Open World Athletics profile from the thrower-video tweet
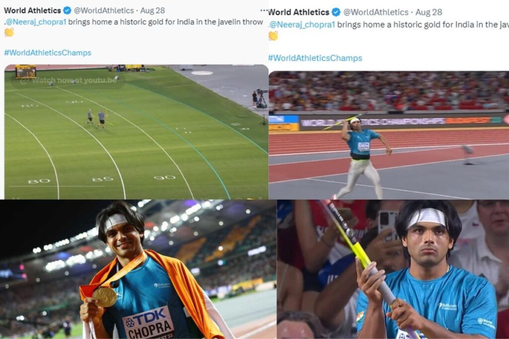Screen dimensions: 509x339 pos(299,12)
